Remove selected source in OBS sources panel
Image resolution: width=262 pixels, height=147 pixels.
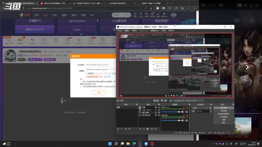[144, 129]
